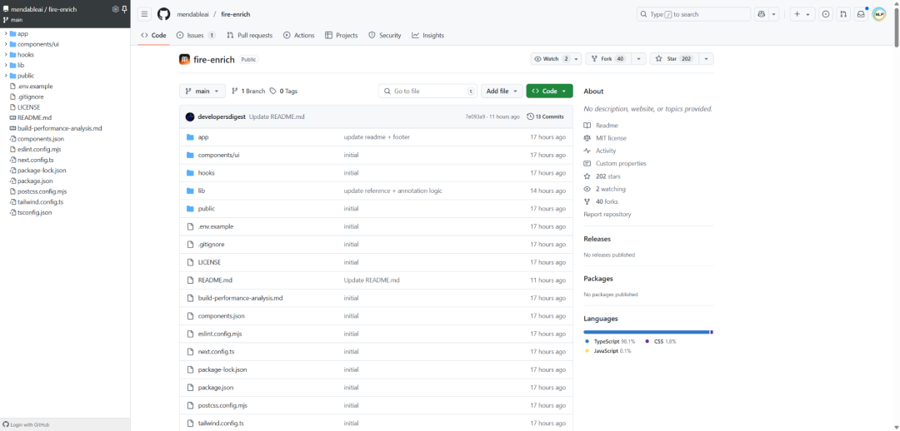900x431 pixels.
Task: Open the Projects tab
Action: pos(342,36)
